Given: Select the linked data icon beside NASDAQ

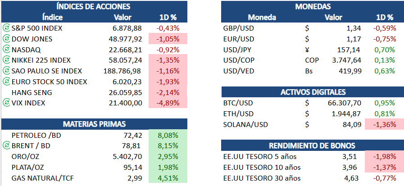Looking at the screenshot, I should click(x=6, y=50).
